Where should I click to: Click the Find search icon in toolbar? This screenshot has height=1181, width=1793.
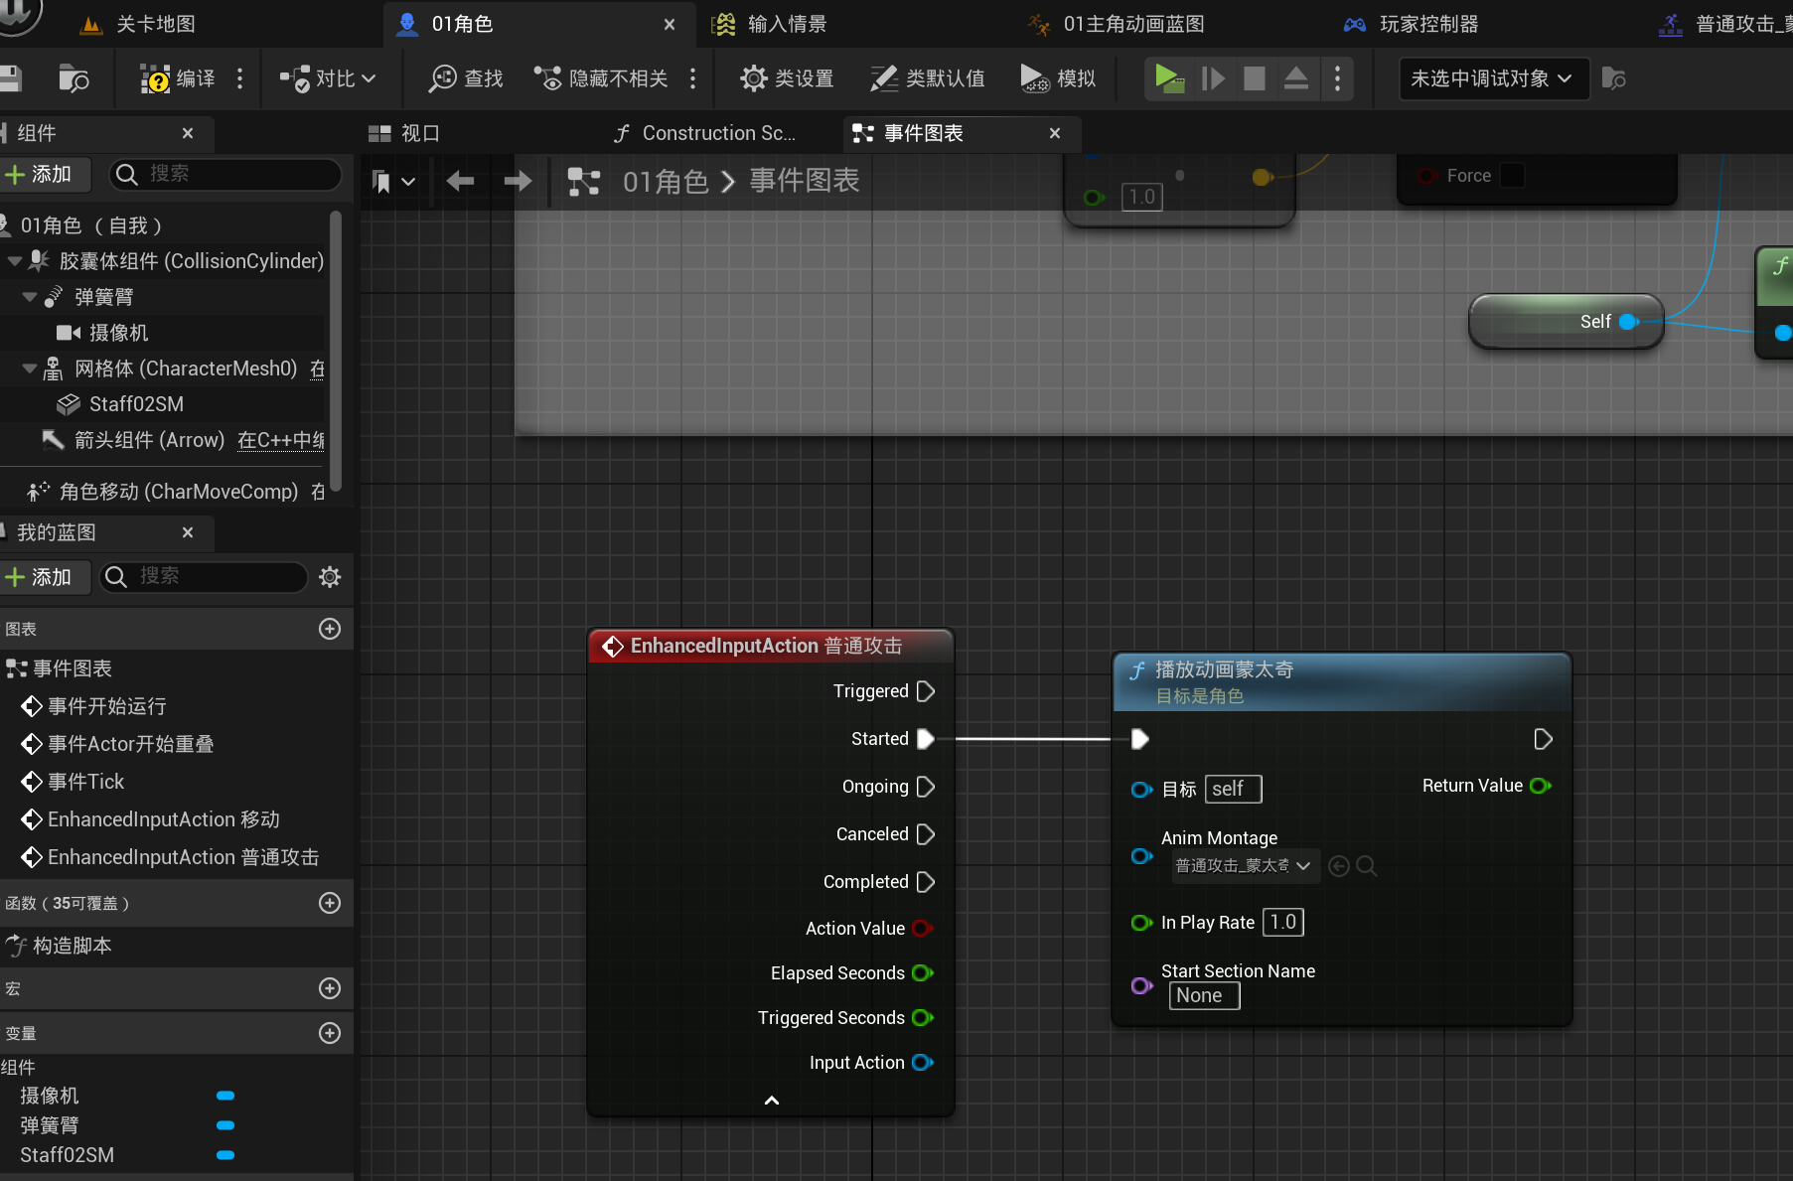[443, 78]
